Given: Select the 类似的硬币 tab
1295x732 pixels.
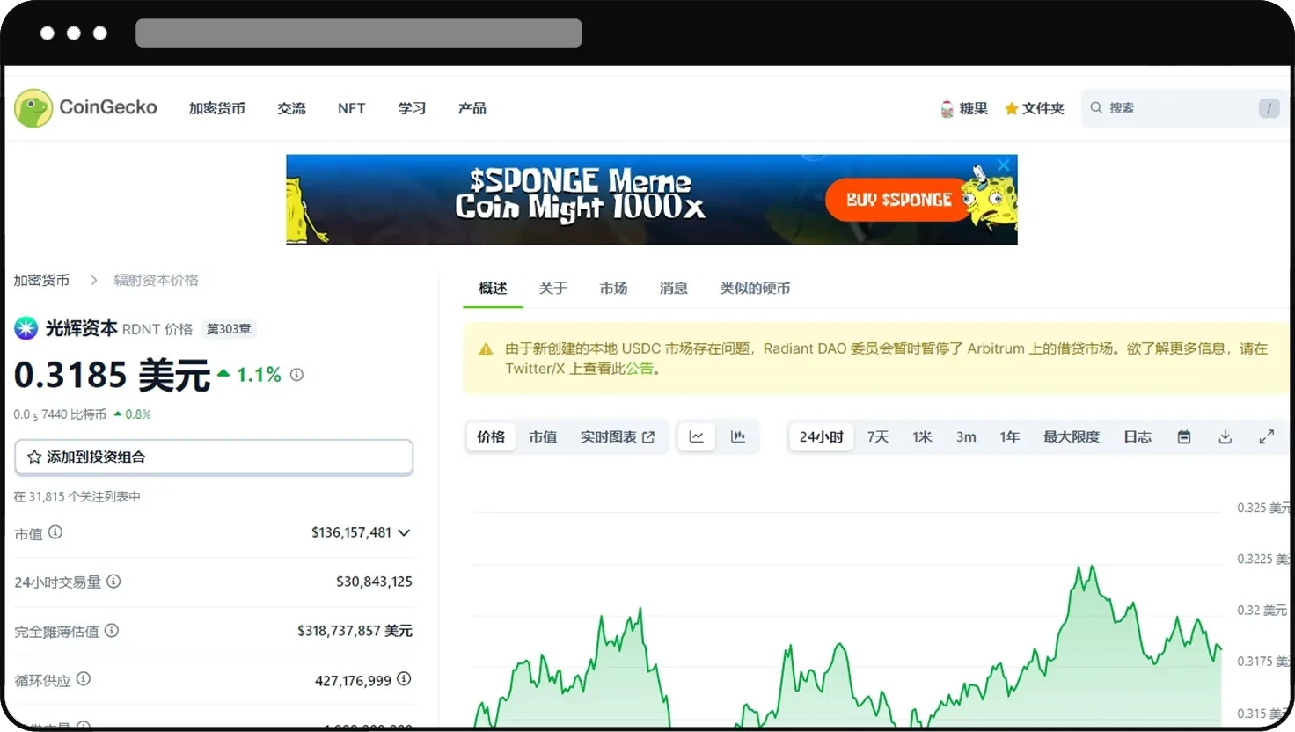Looking at the screenshot, I should tap(755, 289).
